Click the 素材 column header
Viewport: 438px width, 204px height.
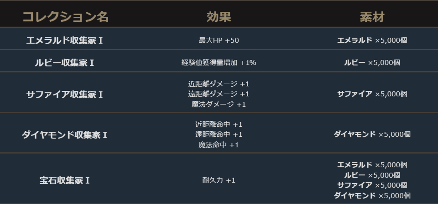coord(372,17)
